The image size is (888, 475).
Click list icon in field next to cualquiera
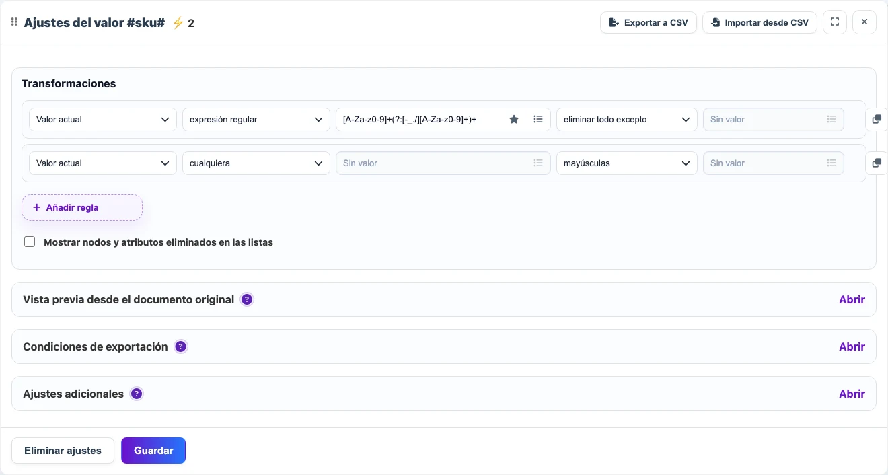[538, 163]
